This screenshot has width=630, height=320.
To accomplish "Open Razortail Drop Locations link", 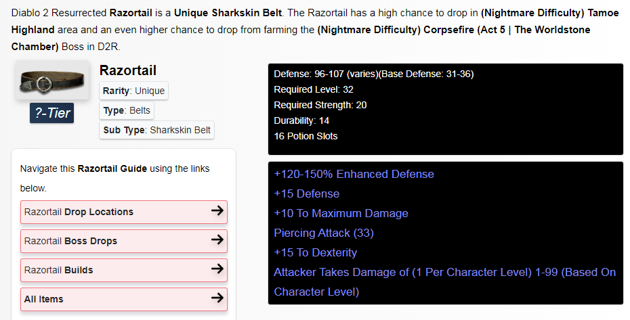I will click(124, 212).
